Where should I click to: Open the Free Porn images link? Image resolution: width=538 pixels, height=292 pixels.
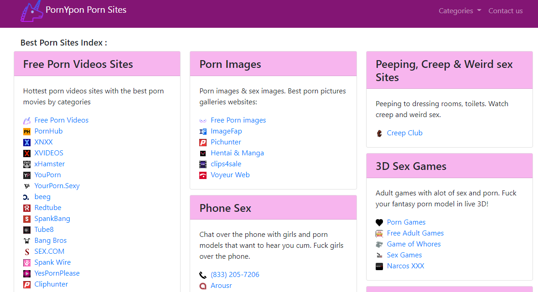click(238, 120)
